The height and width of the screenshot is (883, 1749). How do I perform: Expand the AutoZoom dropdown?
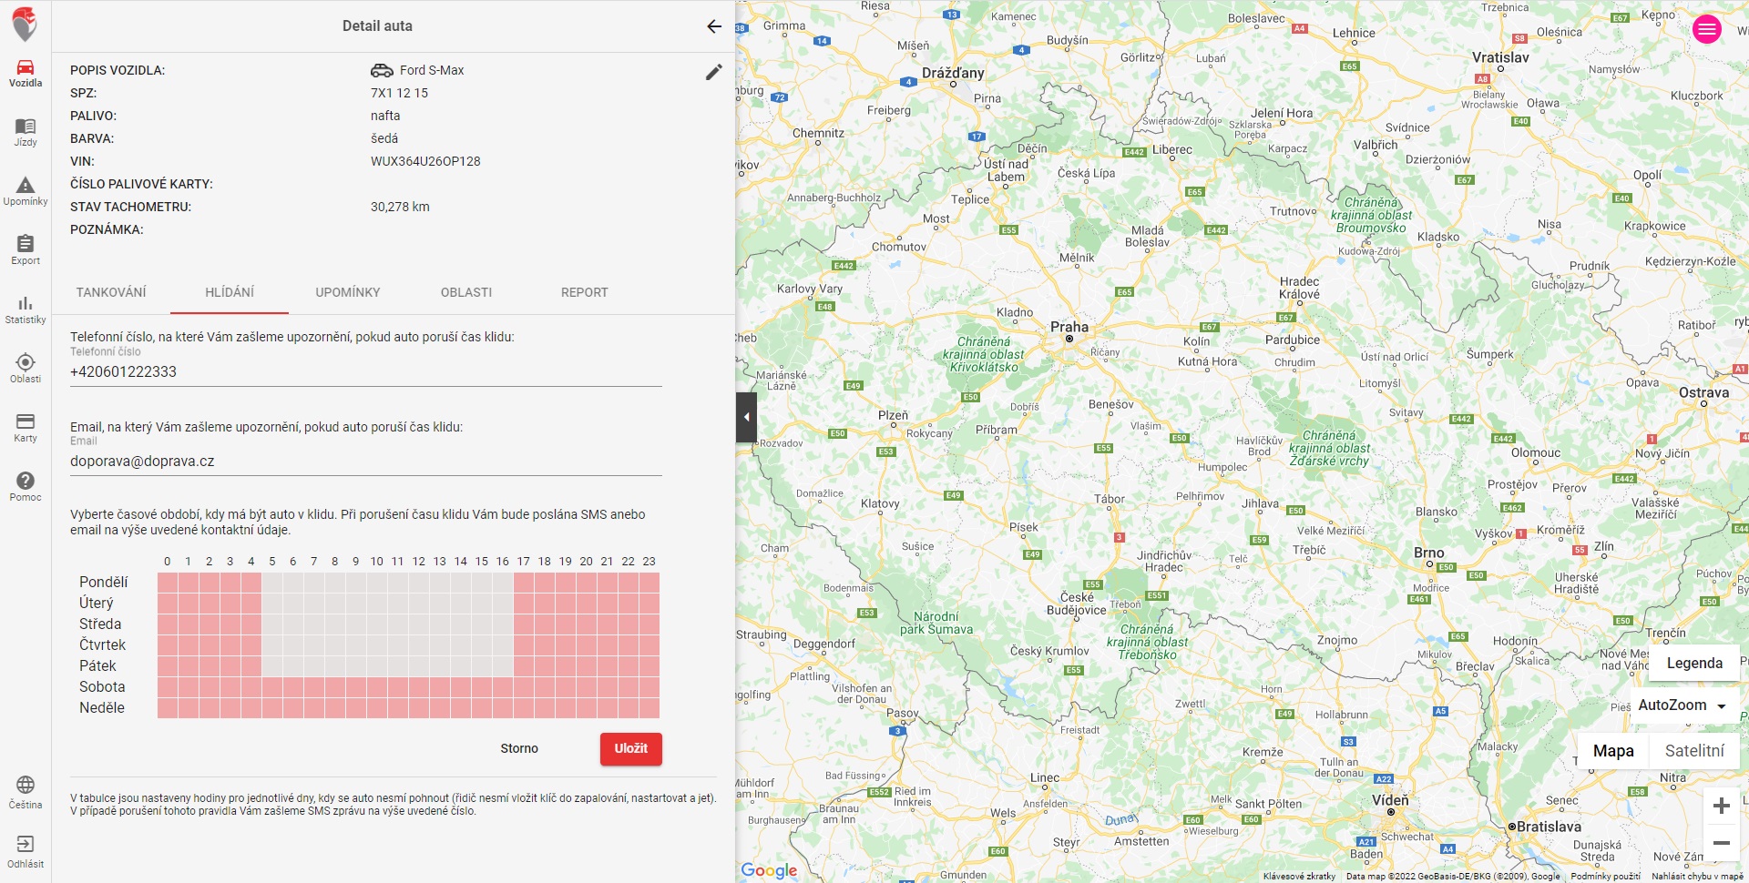pyautogui.click(x=1683, y=705)
